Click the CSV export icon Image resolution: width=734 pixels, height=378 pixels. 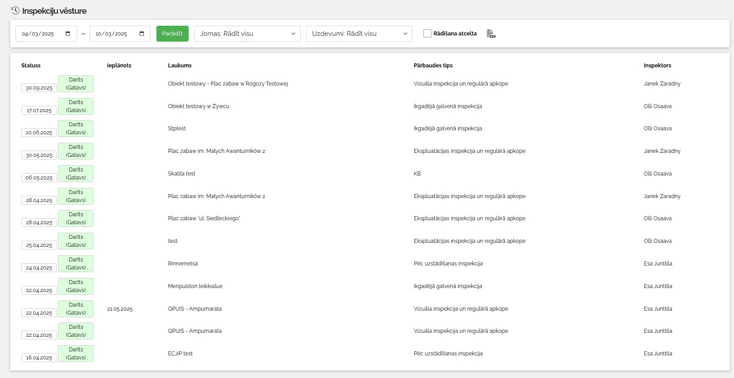pyautogui.click(x=491, y=34)
